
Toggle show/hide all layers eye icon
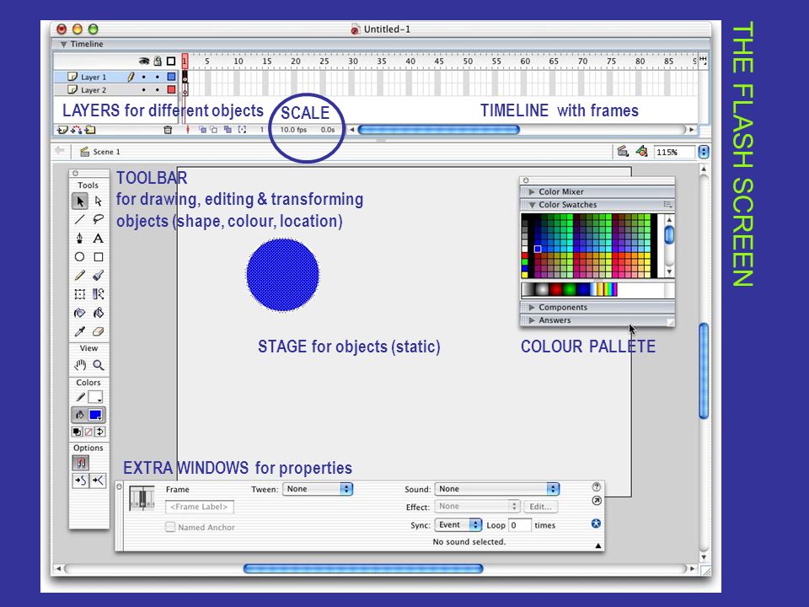144,61
